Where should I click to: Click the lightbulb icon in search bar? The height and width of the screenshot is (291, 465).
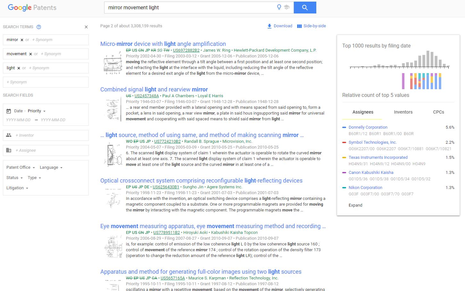(279, 7)
